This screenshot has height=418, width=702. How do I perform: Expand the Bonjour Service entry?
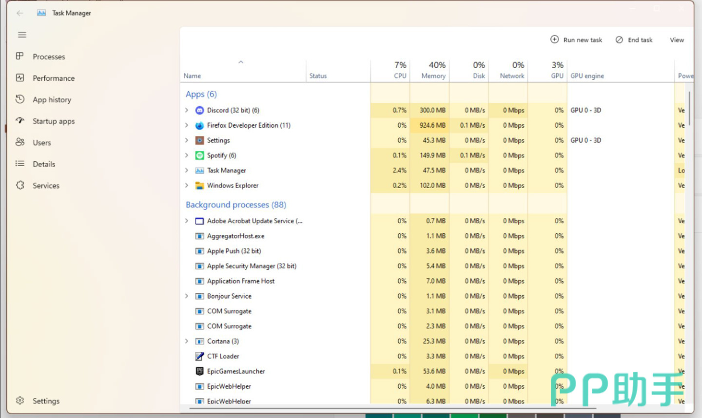tap(187, 296)
